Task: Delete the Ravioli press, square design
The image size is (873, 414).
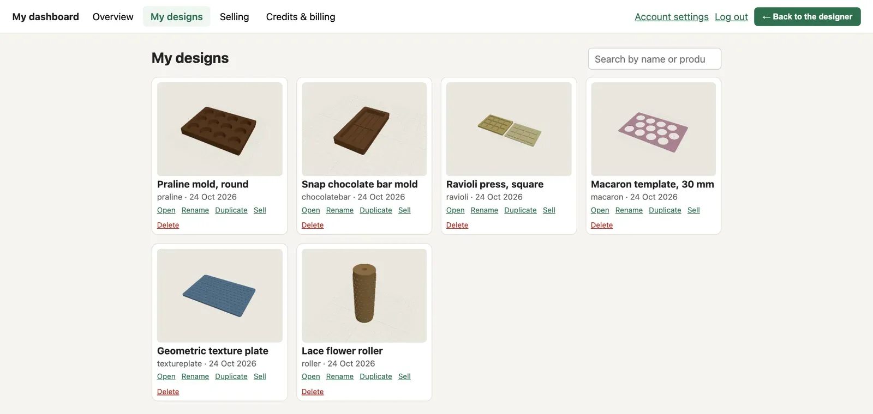Action: coord(457,225)
